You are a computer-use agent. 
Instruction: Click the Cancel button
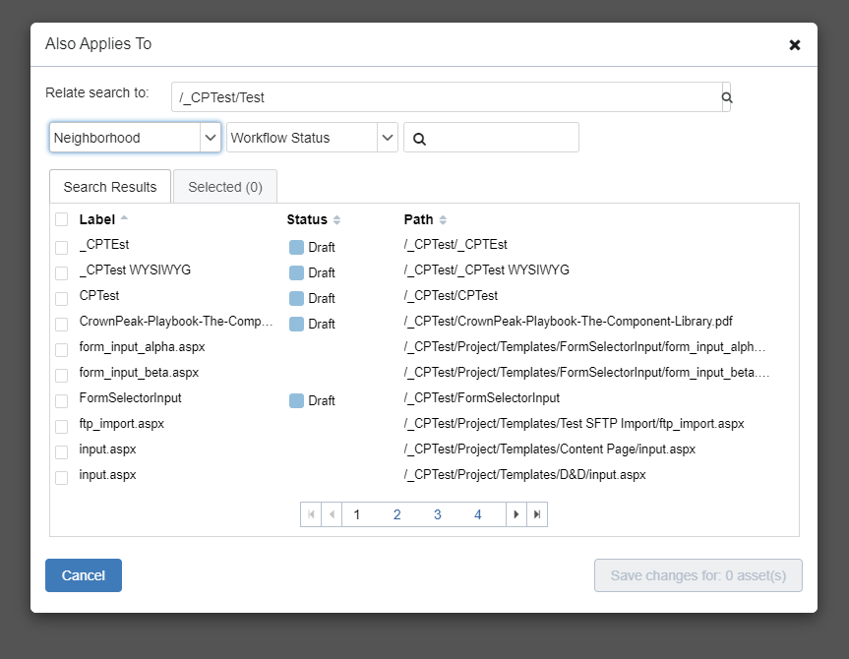(x=84, y=575)
